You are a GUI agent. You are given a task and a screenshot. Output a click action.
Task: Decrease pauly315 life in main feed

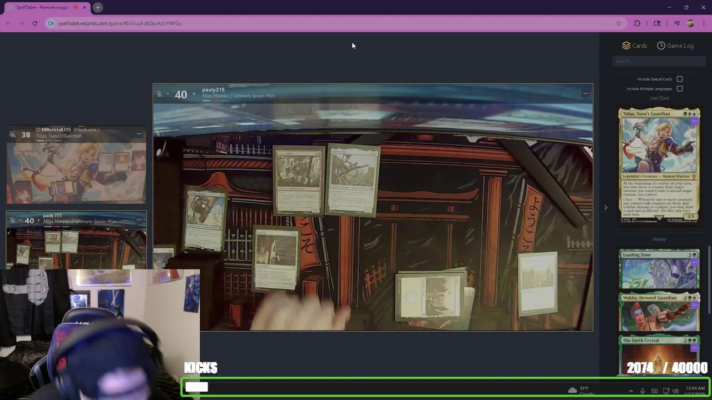tap(167, 94)
